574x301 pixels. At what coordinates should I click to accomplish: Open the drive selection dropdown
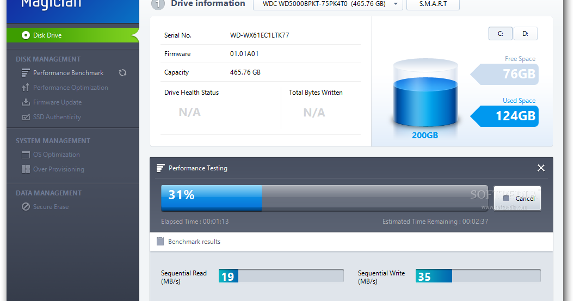click(x=328, y=4)
